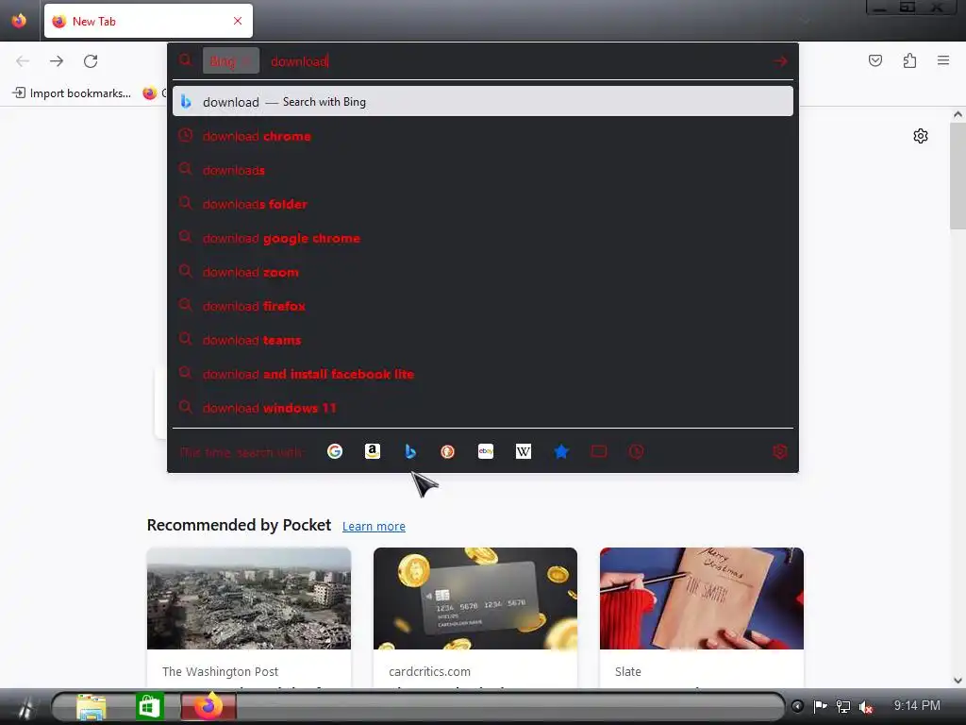Go forward one page
The image size is (966, 725).
click(57, 61)
